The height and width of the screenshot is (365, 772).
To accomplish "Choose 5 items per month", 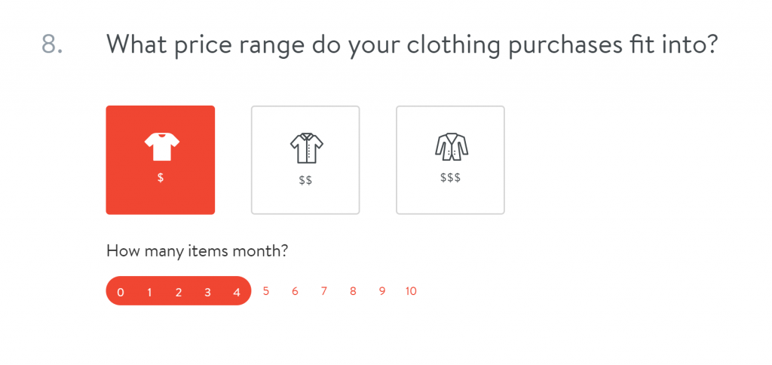I will [x=266, y=291].
